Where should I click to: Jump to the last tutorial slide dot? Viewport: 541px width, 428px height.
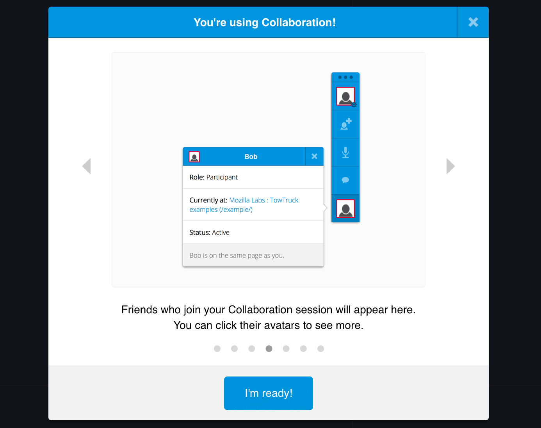click(320, 348)
